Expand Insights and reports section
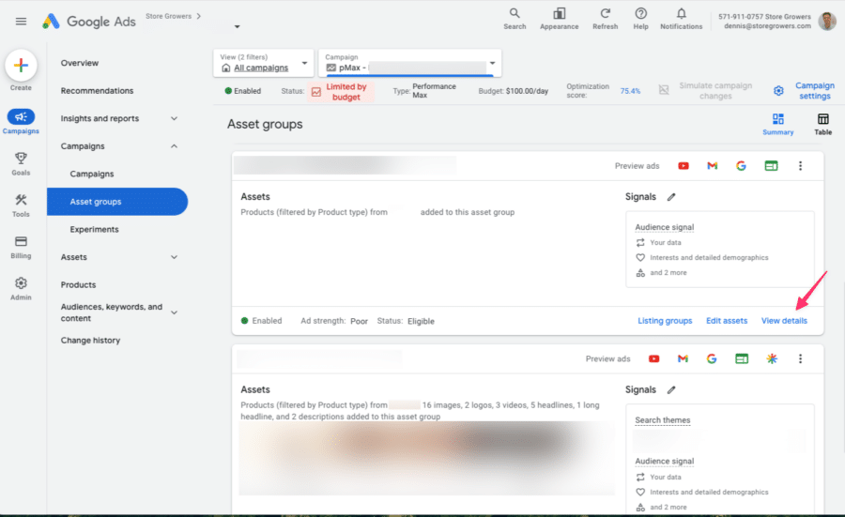The image size is (845, 517). point(174,118)
